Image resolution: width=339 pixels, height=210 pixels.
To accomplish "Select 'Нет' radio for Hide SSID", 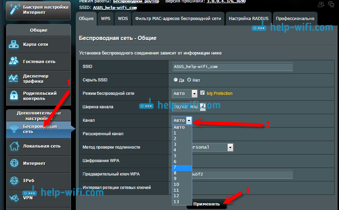I will coord(189,80).
